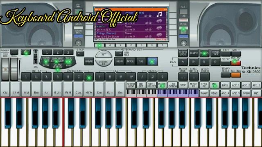Select keyboard set slot 2 below the display
Screen dimensions: 262x147
click(x=110, y=45)
